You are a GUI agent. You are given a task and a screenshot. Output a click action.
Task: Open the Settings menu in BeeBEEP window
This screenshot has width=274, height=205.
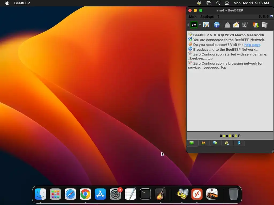[207, 17]
